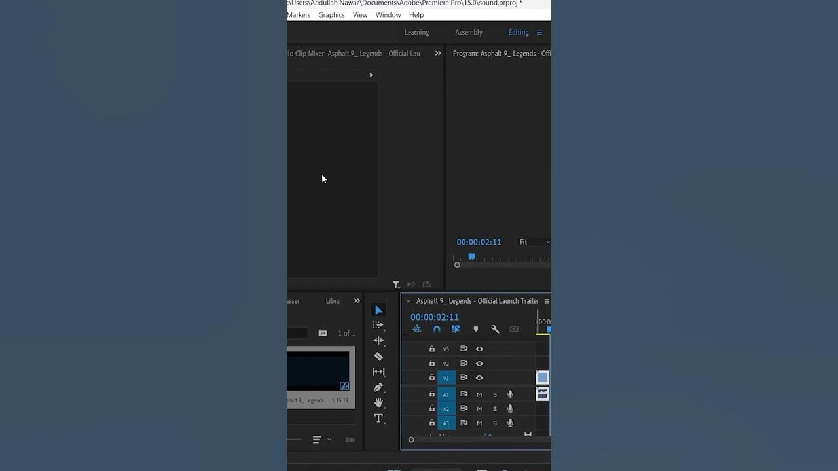The width and height of the screenshot is (838, 471).
Task: Open the Graphics menu
Action: 331,15
